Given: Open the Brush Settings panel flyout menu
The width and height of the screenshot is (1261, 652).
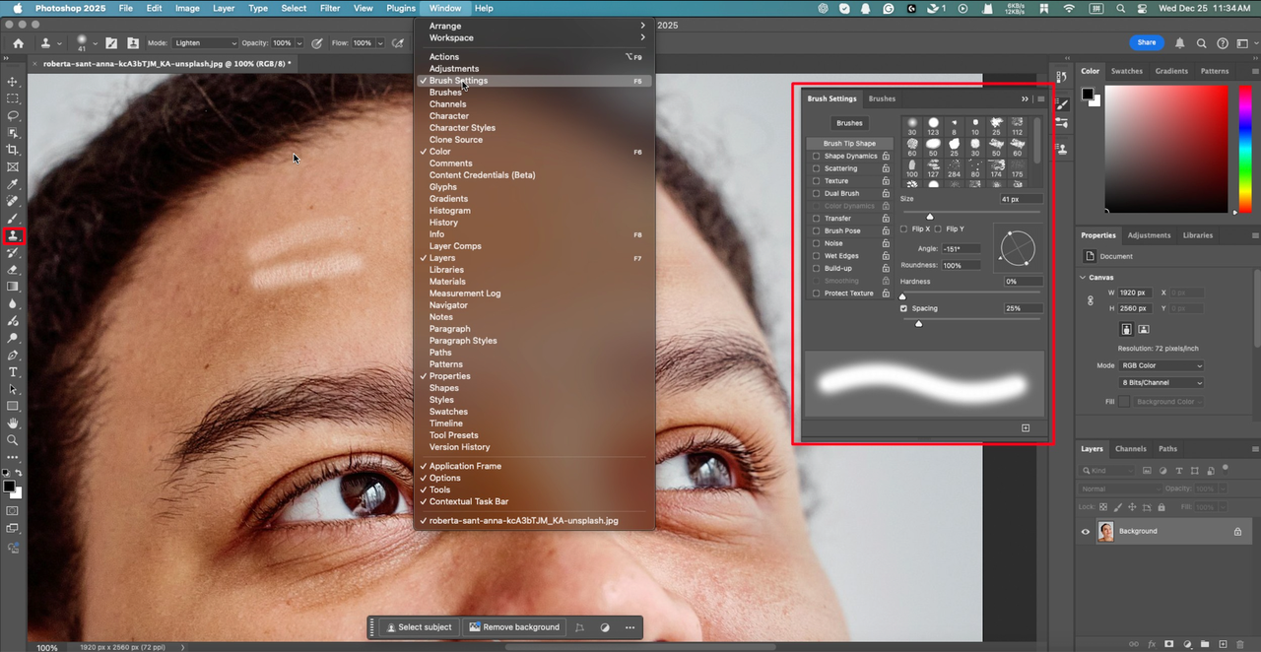Looking at the screenshot, I should [1040, 98].
